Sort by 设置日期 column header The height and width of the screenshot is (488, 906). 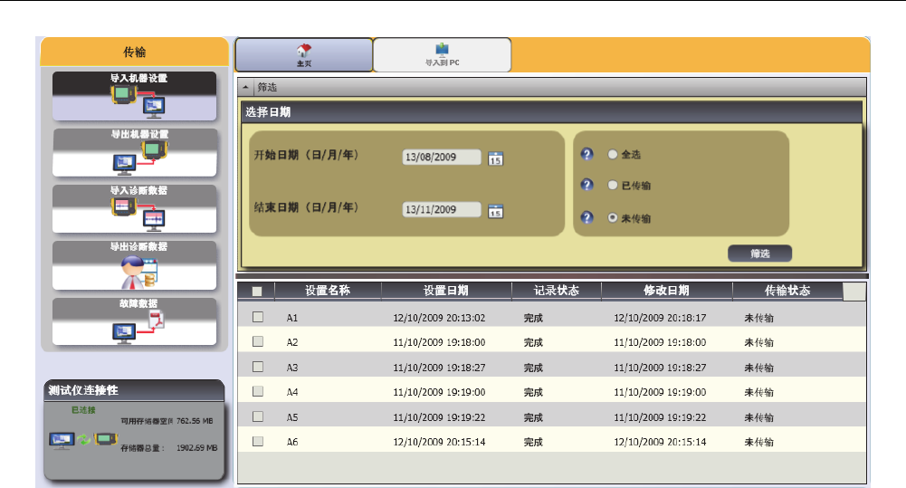point(446,291)
